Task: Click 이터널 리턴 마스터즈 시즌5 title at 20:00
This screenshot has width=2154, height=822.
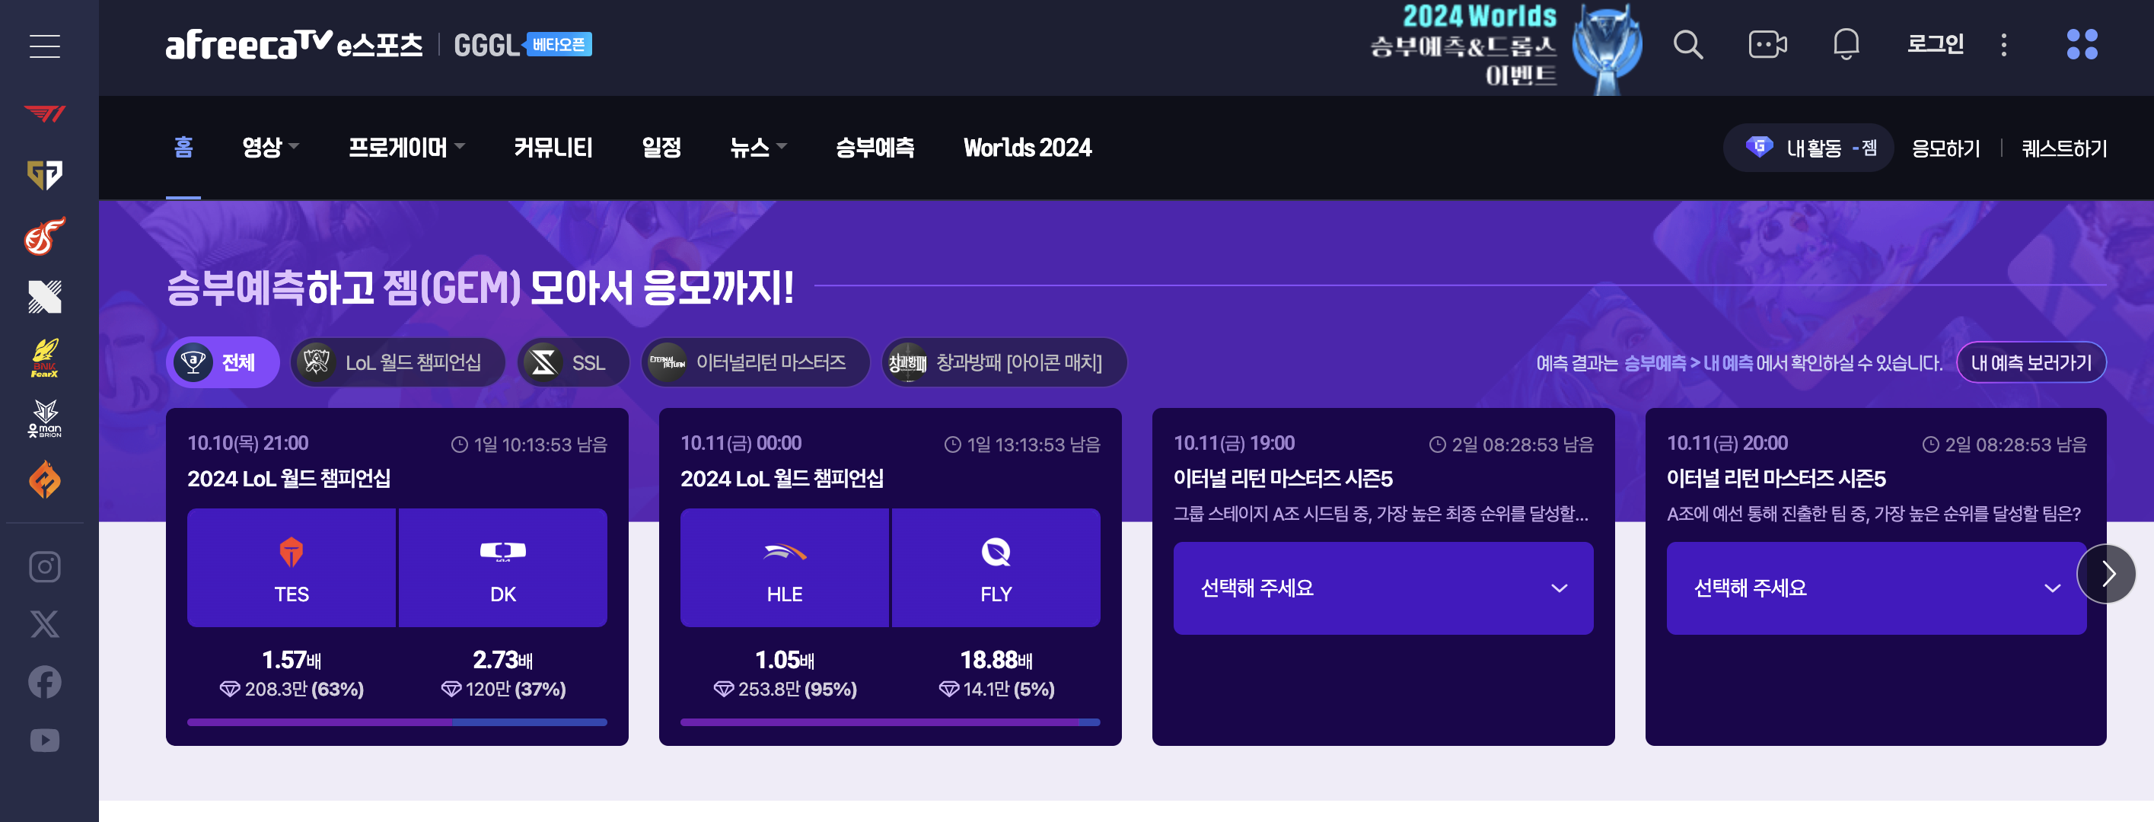Action: pos(1776,478)
